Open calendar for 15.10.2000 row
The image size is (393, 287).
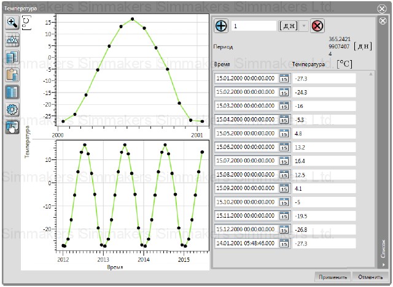point(284,202)
